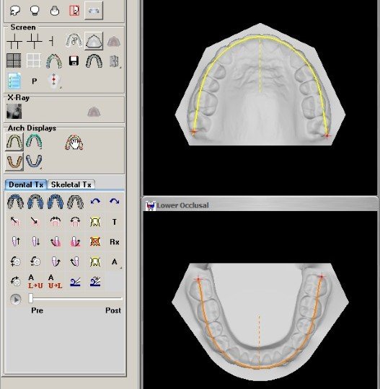Click the A L→U alignment icon

pyautogui.click(x=35, y=282)
